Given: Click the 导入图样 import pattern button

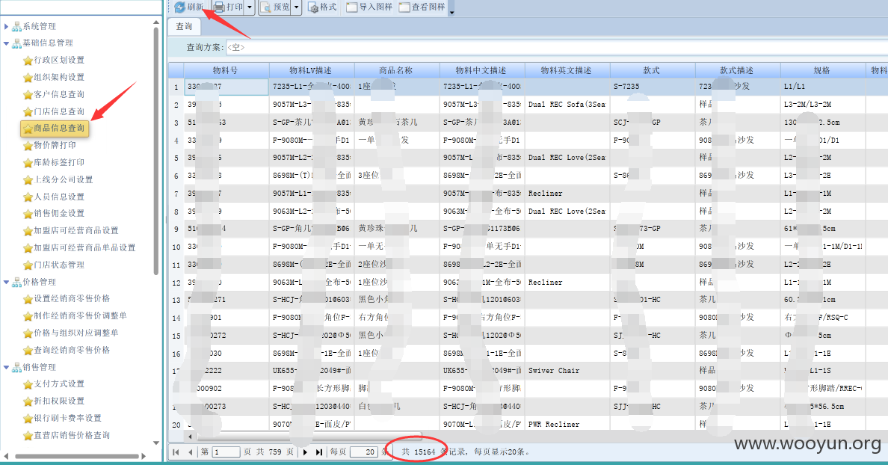Looking at the screenshot, I should pos(369,7).
